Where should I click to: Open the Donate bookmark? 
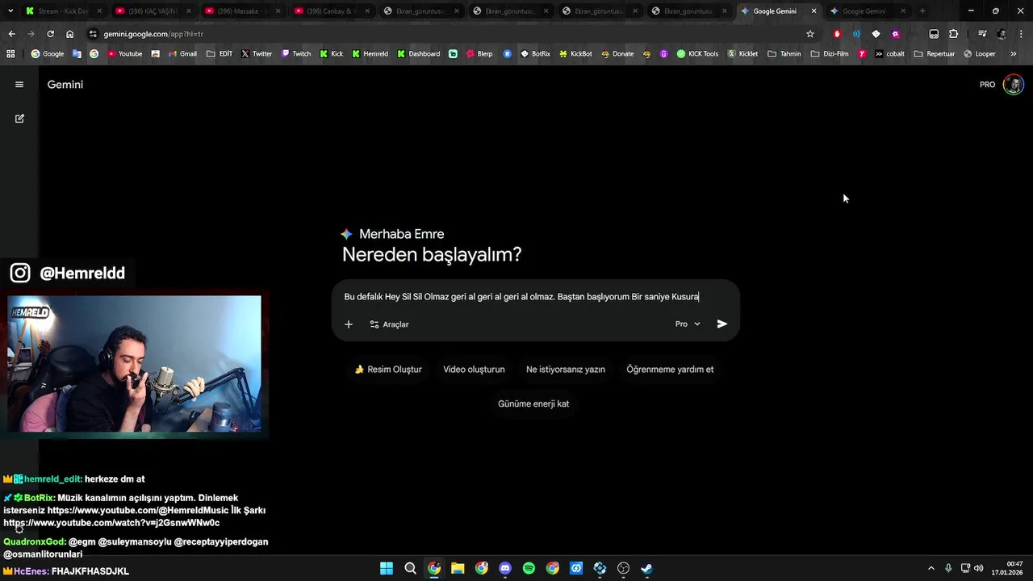(x=617, y=54)
